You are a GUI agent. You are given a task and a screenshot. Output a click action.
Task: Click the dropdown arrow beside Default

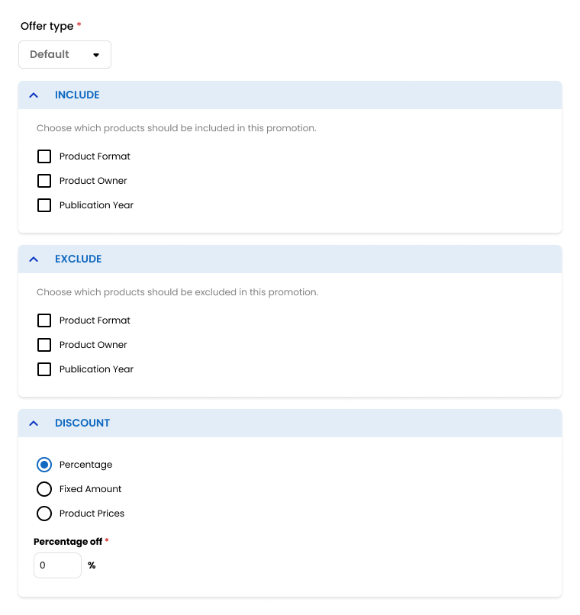[96, 55]
